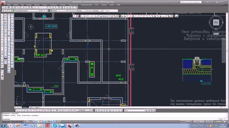
Task: Expand the color control ПоСлою dropdown
Action: [x=67, y=11]
